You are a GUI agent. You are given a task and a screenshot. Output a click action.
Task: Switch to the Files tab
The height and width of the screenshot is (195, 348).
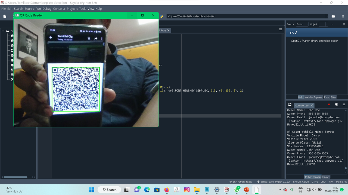[x=333, y=97]
